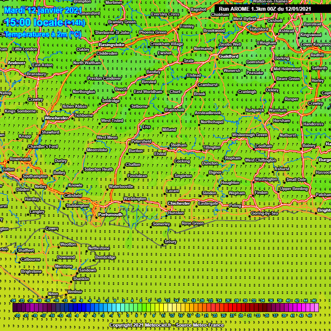
Task: Select the Chandler's Ford label
Action: [x=43, y=146]
